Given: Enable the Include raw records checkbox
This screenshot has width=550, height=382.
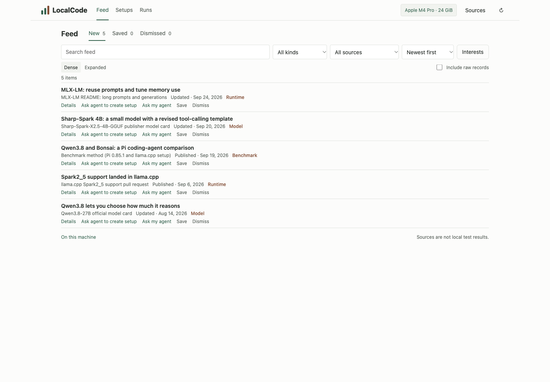Looking at the screenshot, I should point(440,67).
